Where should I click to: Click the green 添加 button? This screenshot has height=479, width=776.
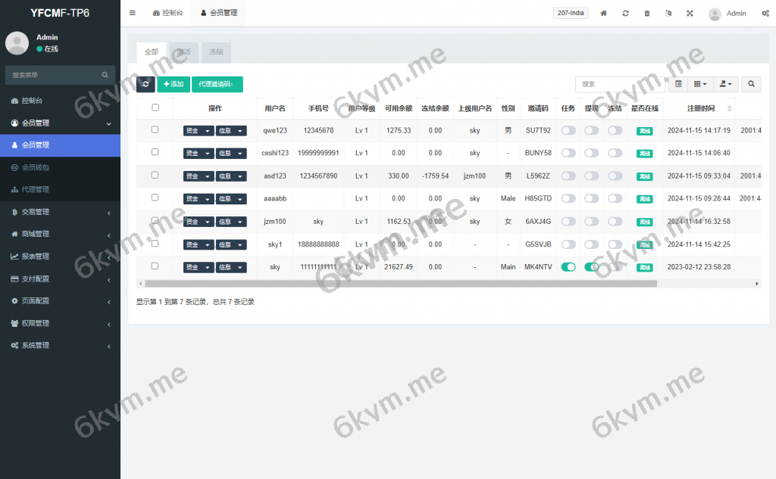click(174, 84)
